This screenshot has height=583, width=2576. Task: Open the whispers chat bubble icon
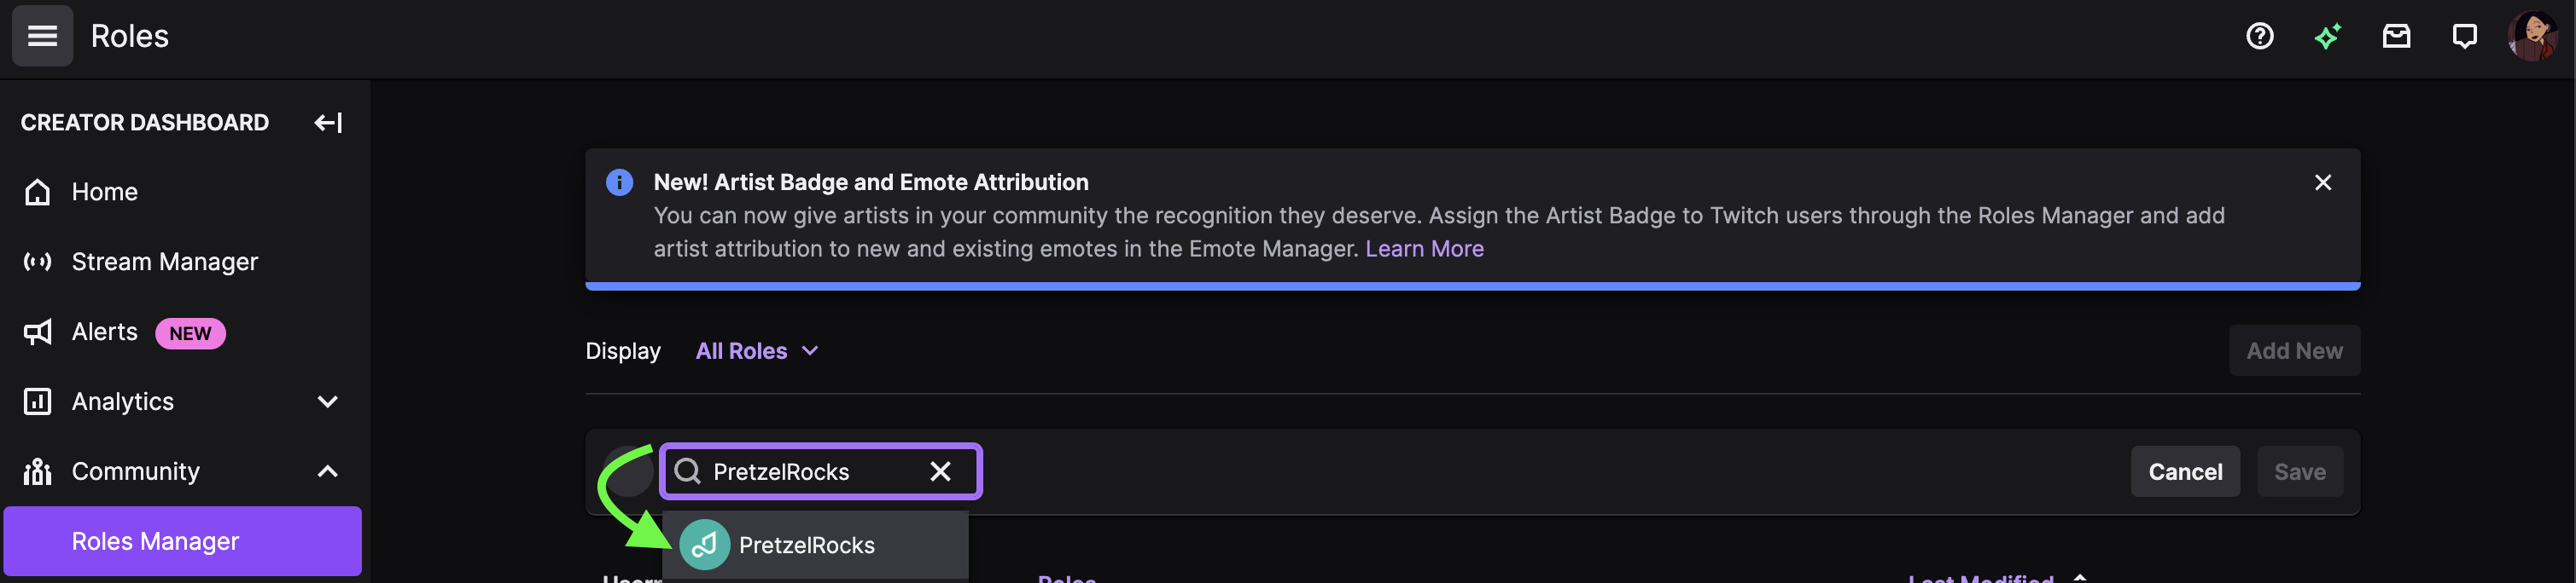(x=2464, y=36)
